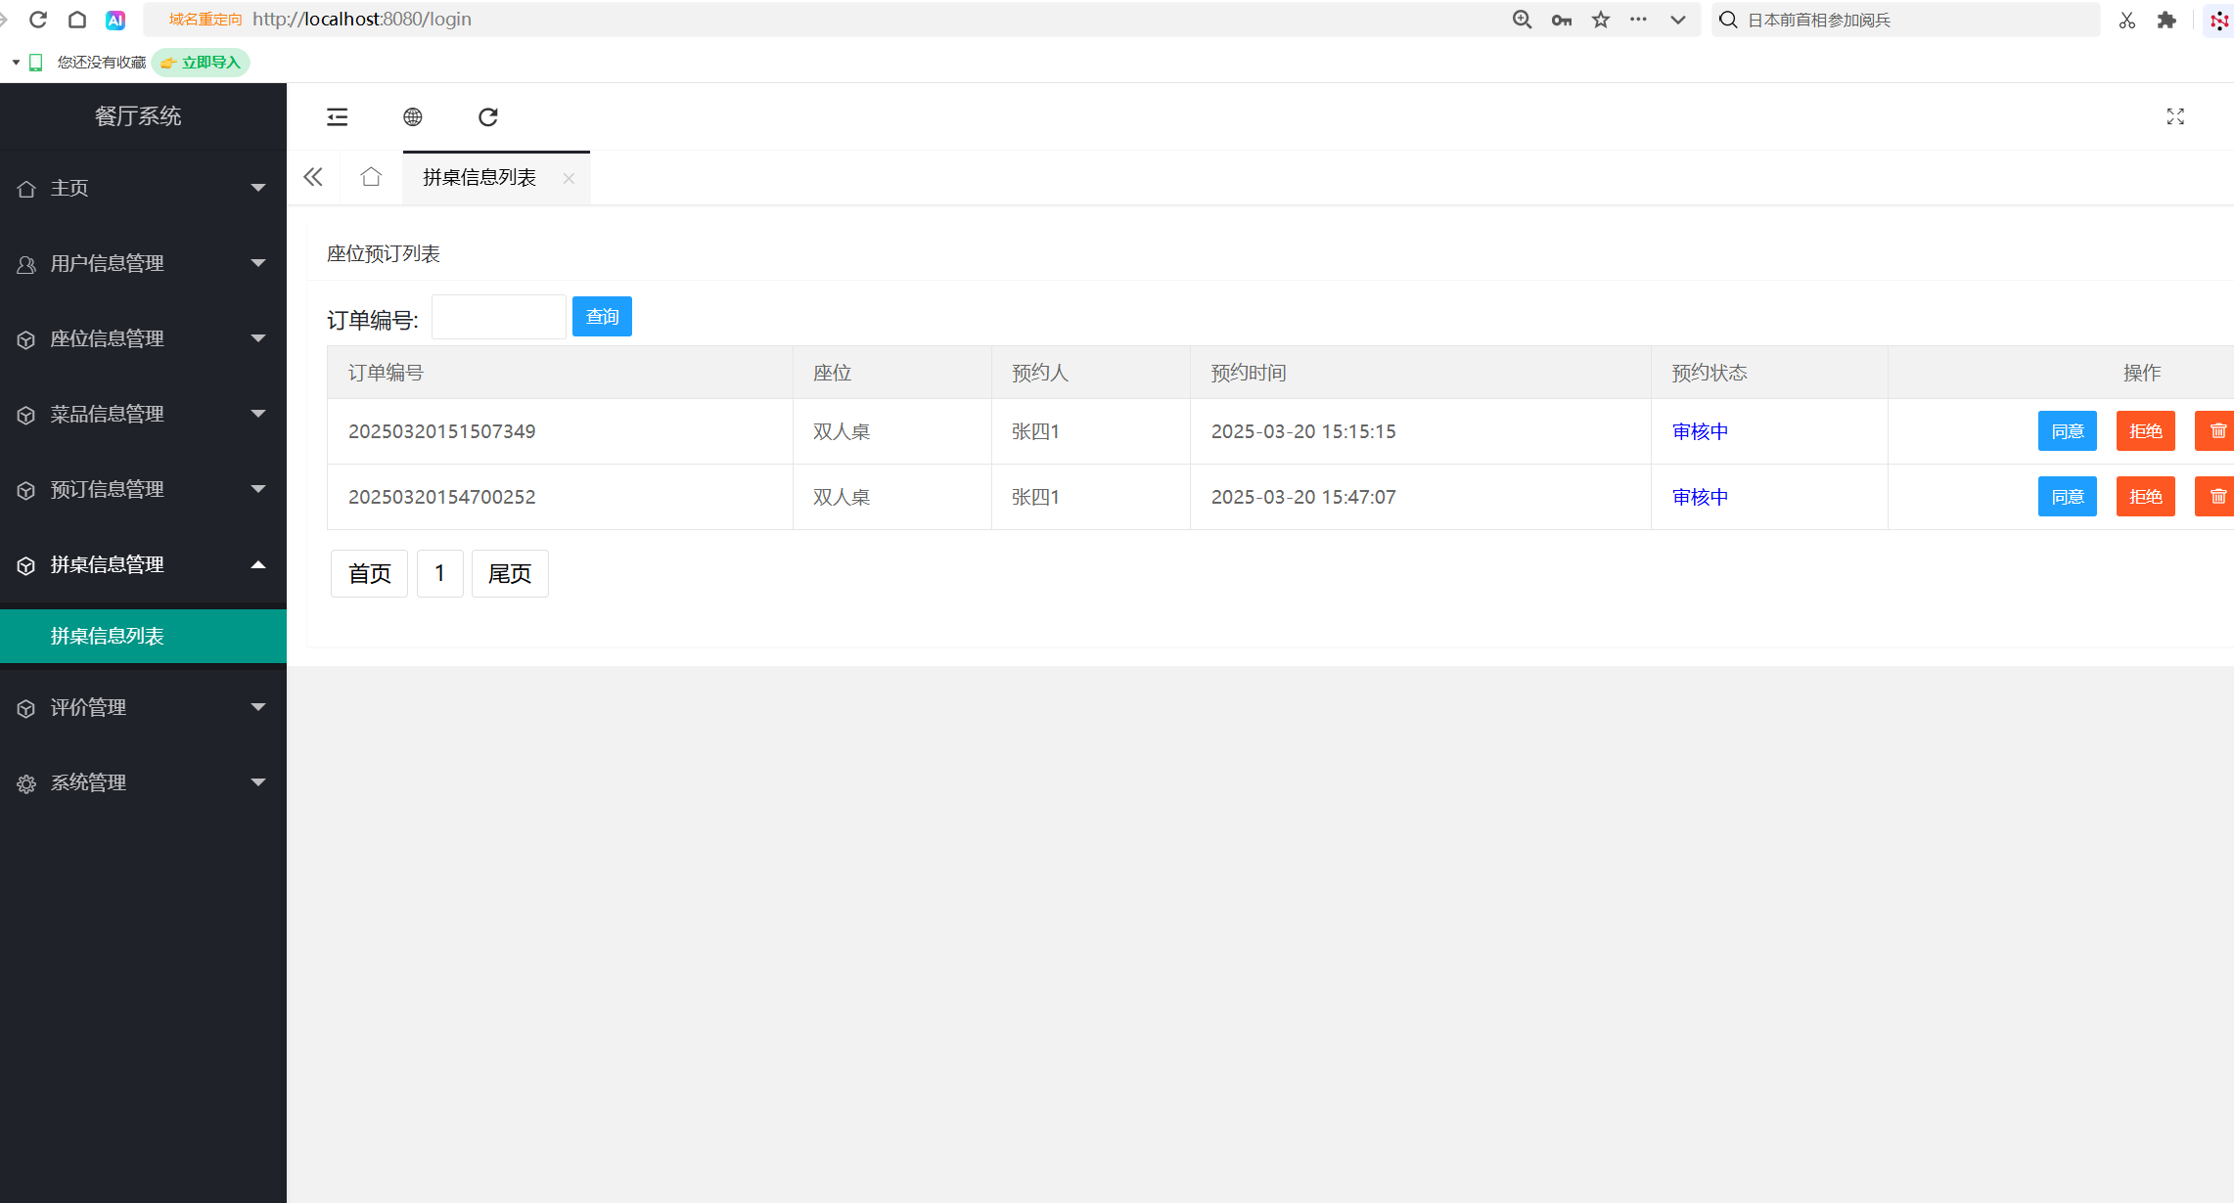Click the home icon tab

pyautogui.click(x=371, y=177)
